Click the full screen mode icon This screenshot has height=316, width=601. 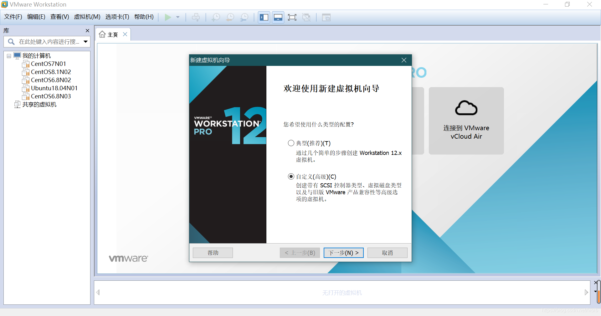point(292,17)
